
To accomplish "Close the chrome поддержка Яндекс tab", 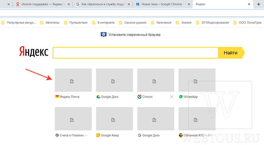I will tap(69, 4).
